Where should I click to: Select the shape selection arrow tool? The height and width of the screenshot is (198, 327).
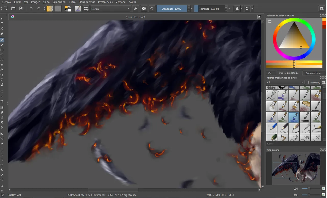(x=2, y=19)
